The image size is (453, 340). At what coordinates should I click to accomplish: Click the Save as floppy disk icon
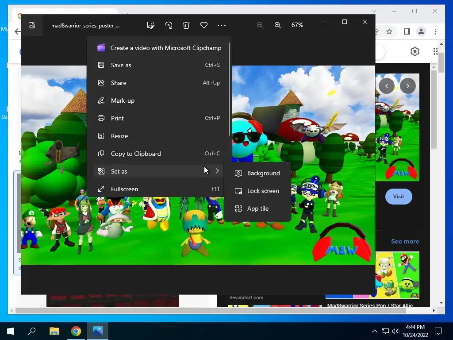101,65
